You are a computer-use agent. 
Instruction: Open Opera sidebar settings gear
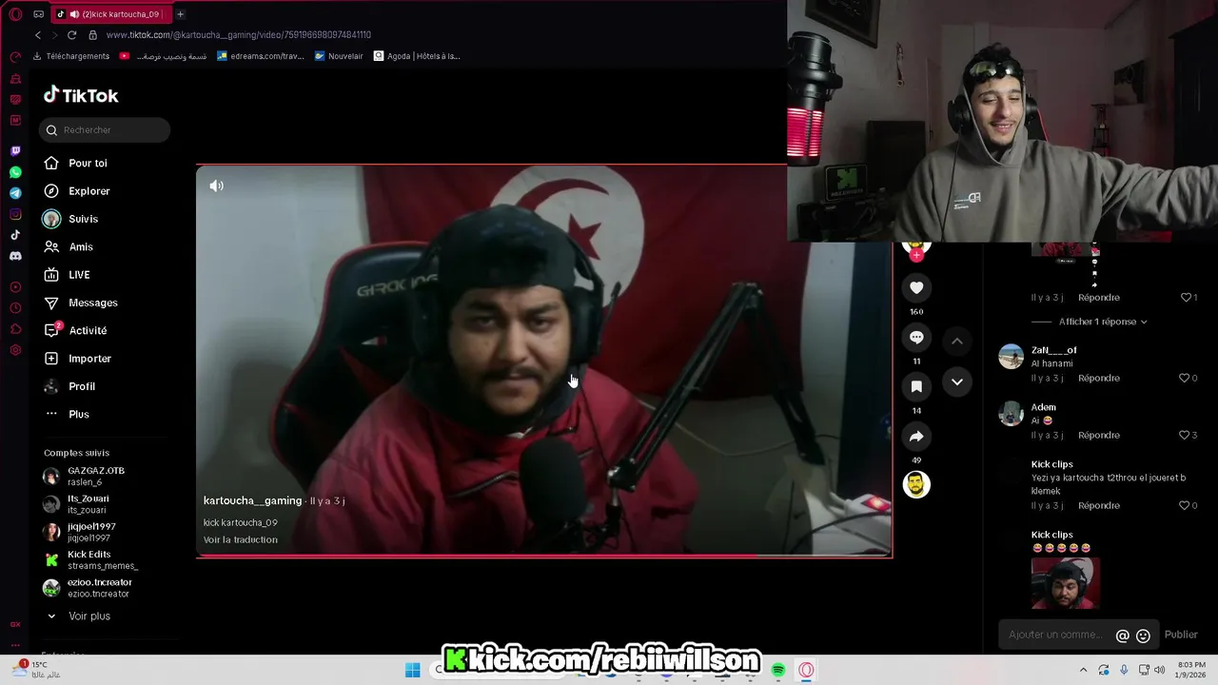click(x=15, y=350)
